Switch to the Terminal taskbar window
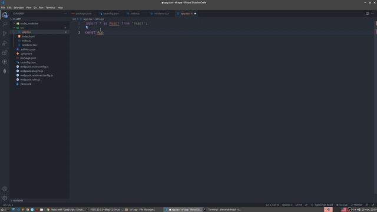 pyautogui.click(x=222, y=210)
